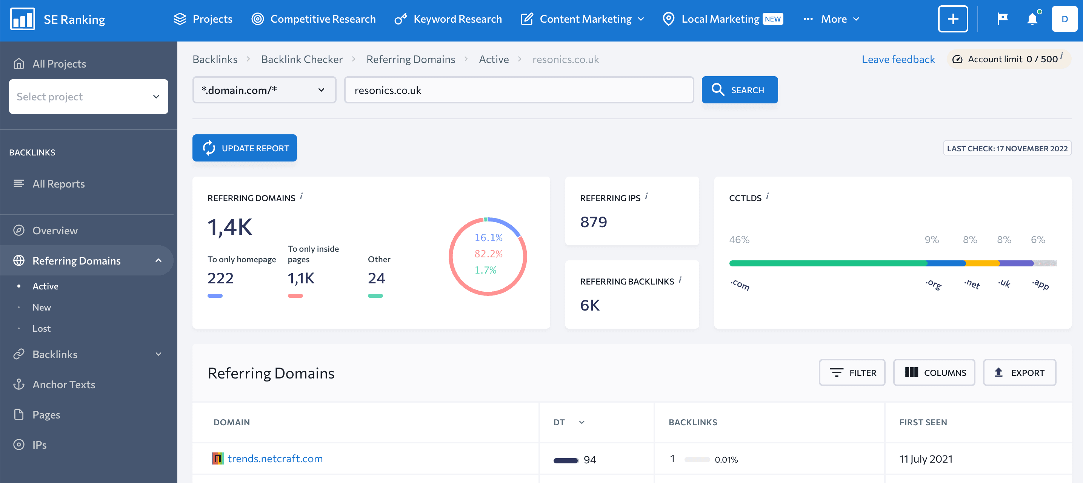
Task: Open the FILTER button
Action: [x=852, y=372]
